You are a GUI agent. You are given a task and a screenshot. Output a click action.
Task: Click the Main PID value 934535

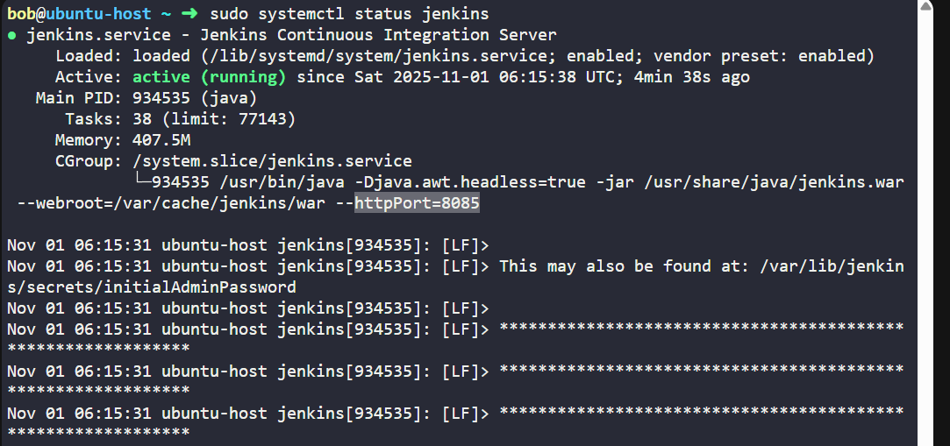pos(166,98)
